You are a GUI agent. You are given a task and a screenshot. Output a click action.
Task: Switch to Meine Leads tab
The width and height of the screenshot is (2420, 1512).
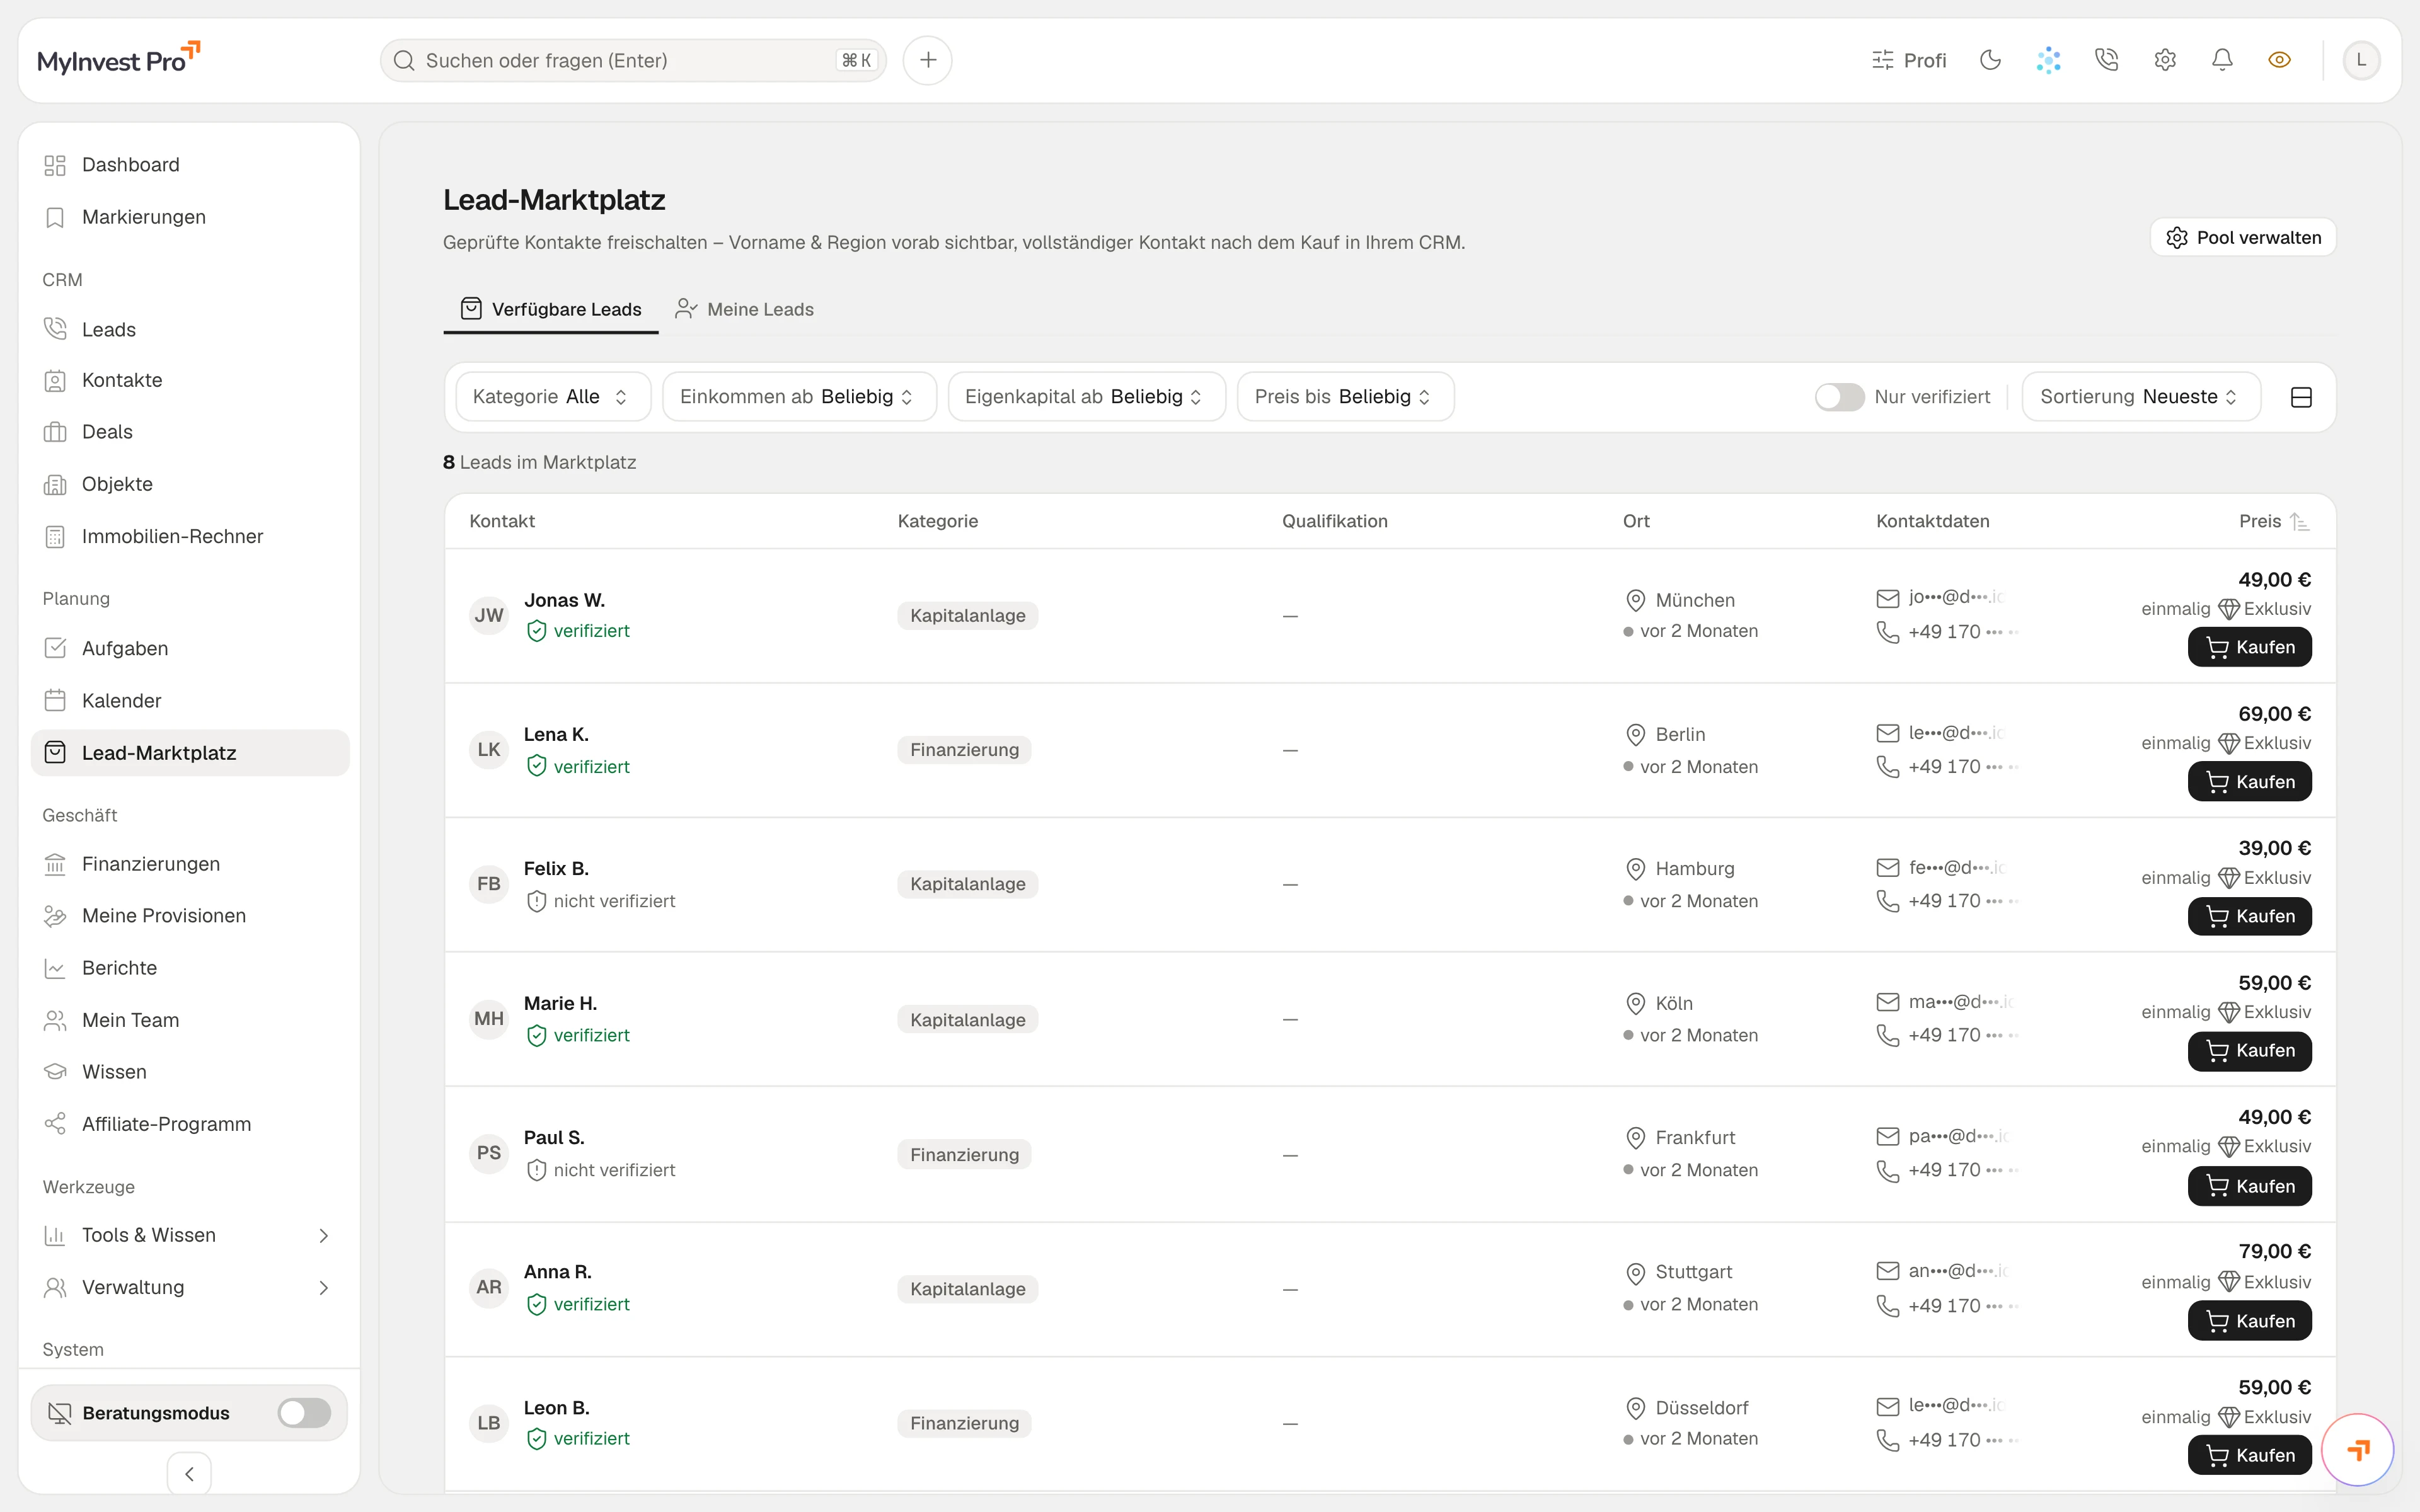click(745, 309)
